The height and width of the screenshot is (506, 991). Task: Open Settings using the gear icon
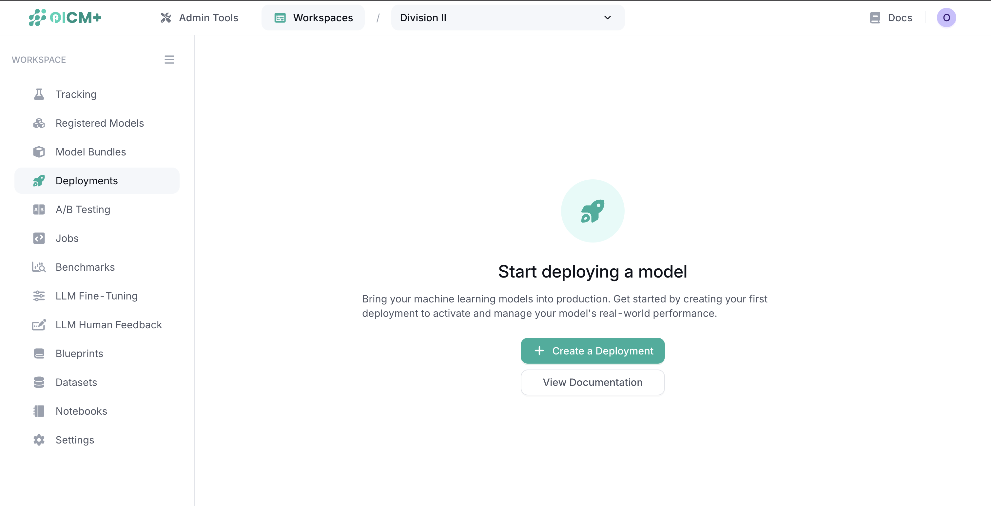tap(38, 440)
